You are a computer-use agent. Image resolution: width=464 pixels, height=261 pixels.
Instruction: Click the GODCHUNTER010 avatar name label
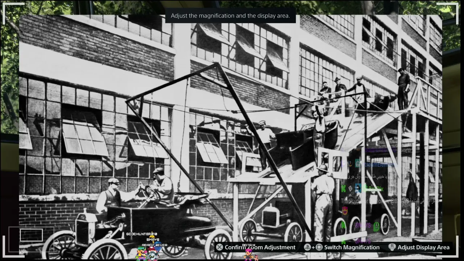pos(142,234)
